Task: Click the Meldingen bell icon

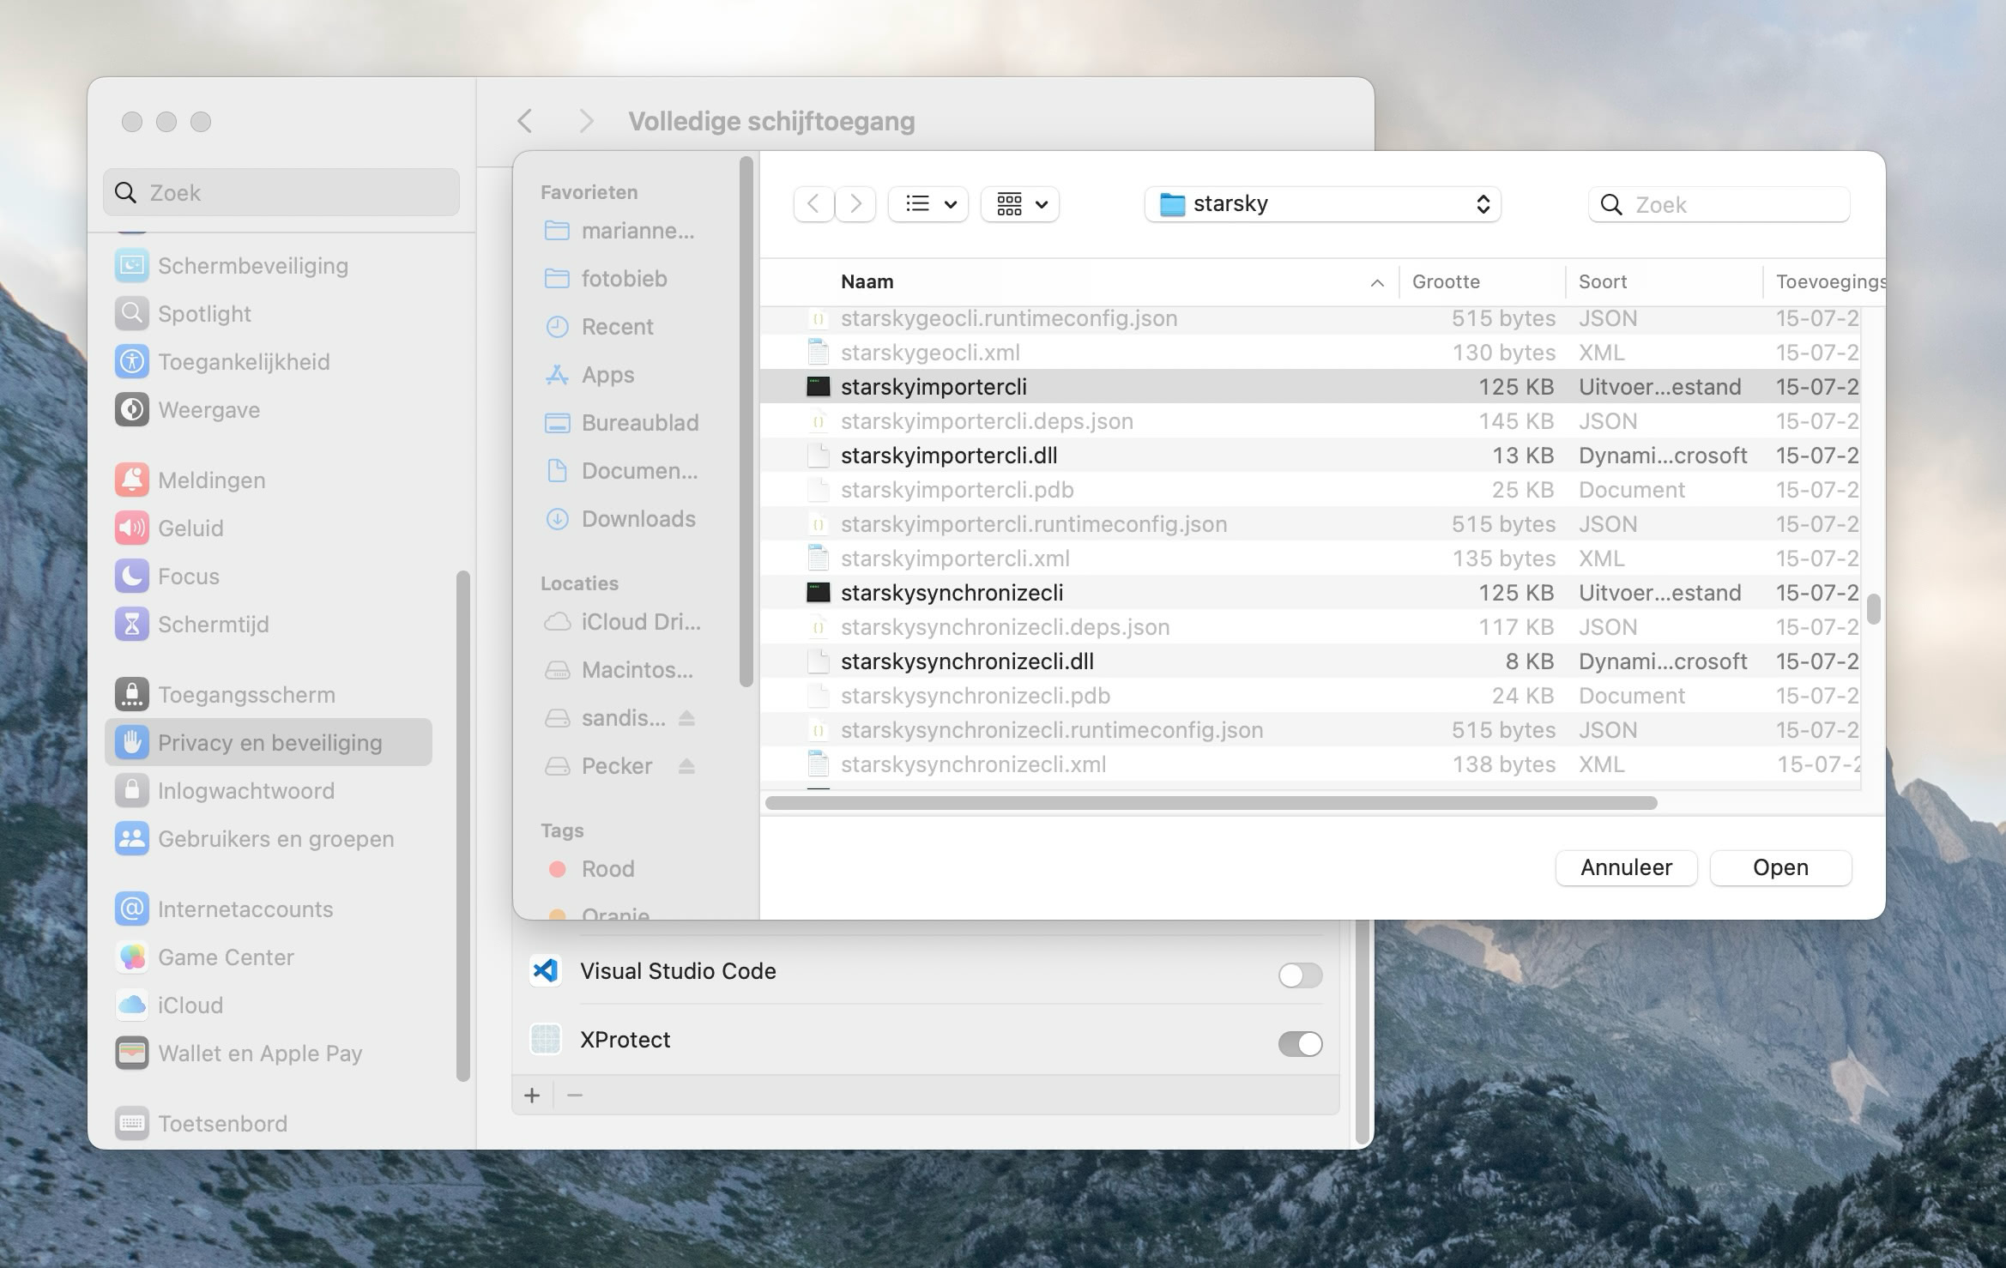Action: point(131,480)
